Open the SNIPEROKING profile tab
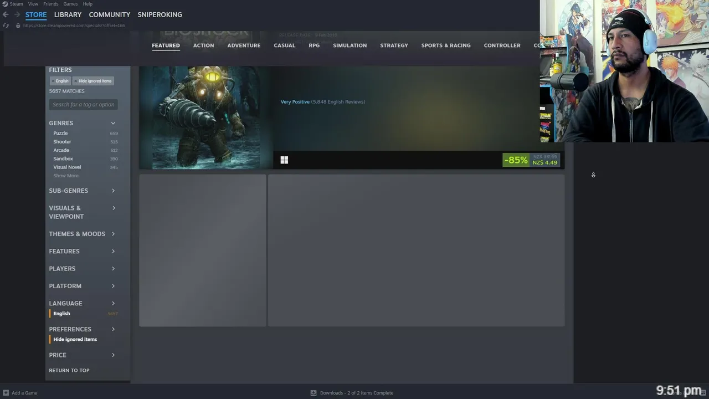709x399 pixels. coord(160,14)
